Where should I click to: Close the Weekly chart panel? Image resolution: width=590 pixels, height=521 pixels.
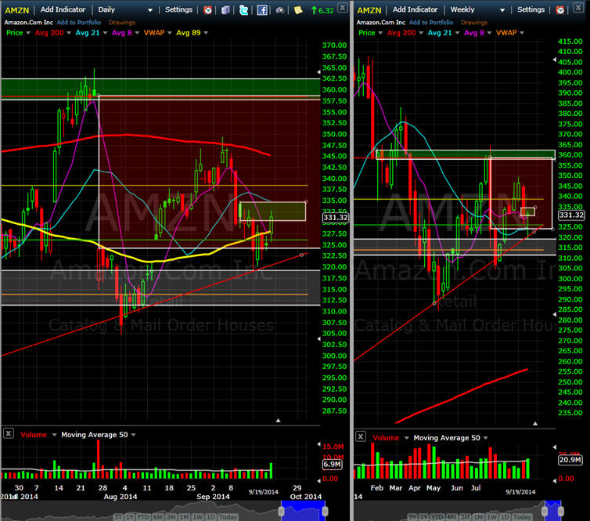coord(578,8)
